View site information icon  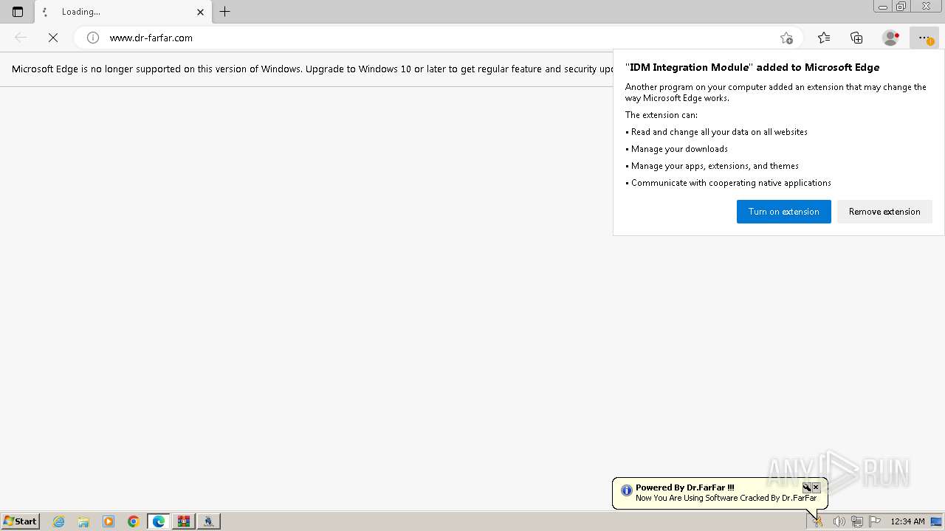coord(93,38)
